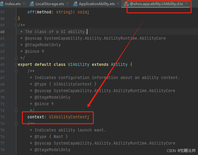This screenshot has height=155, width=198.
Task: Click the string parameter type on line 57
Action: click(x=63, y=12)
